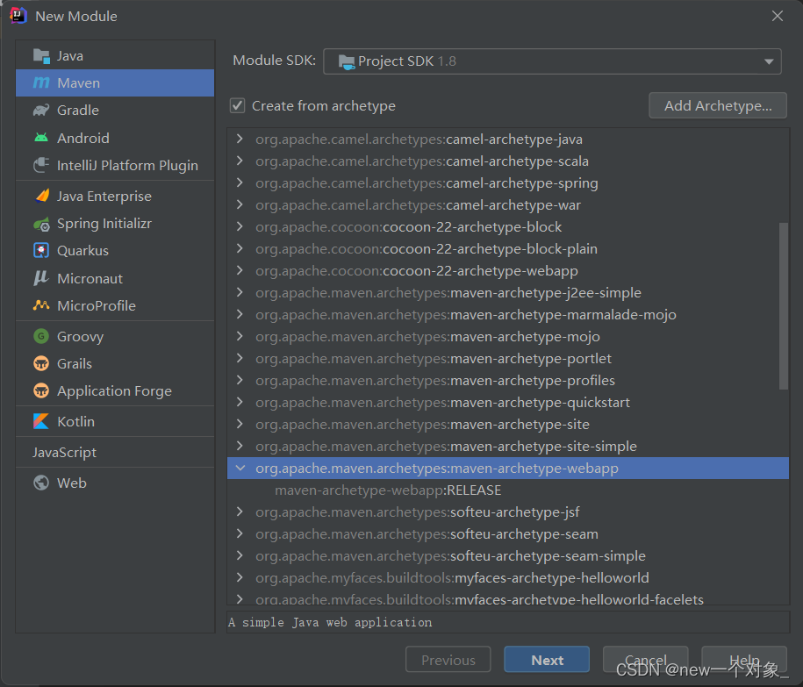Viewport: 803px width, 687px height.
Task: Expand maven-archetype-j2ee-simple node
Action: pos(240,292)
